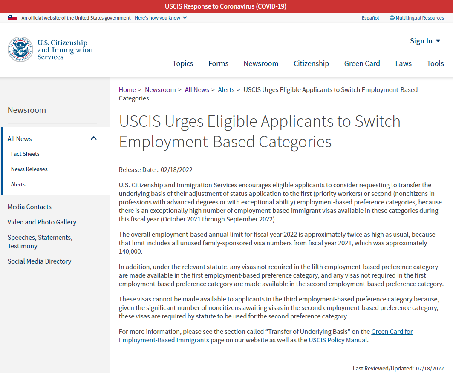Go to Newsroom breadcrumb link

coord(160,90)
